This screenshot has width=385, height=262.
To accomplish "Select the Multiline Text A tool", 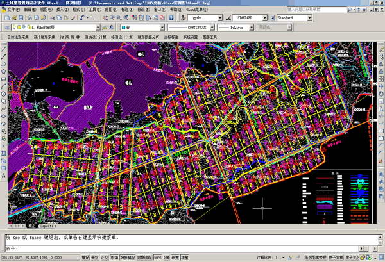I will [3, 176].
